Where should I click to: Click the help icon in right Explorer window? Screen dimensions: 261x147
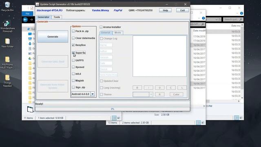(241, 13)
